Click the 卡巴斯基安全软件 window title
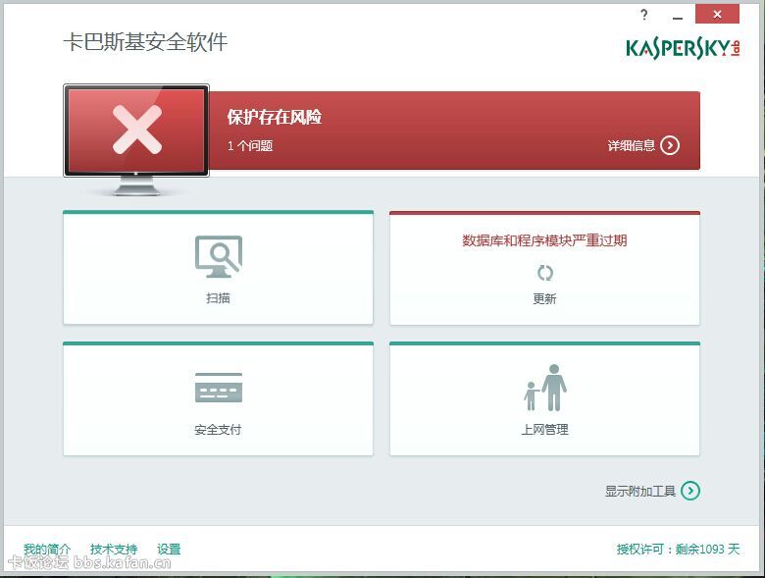 [145, 42]
